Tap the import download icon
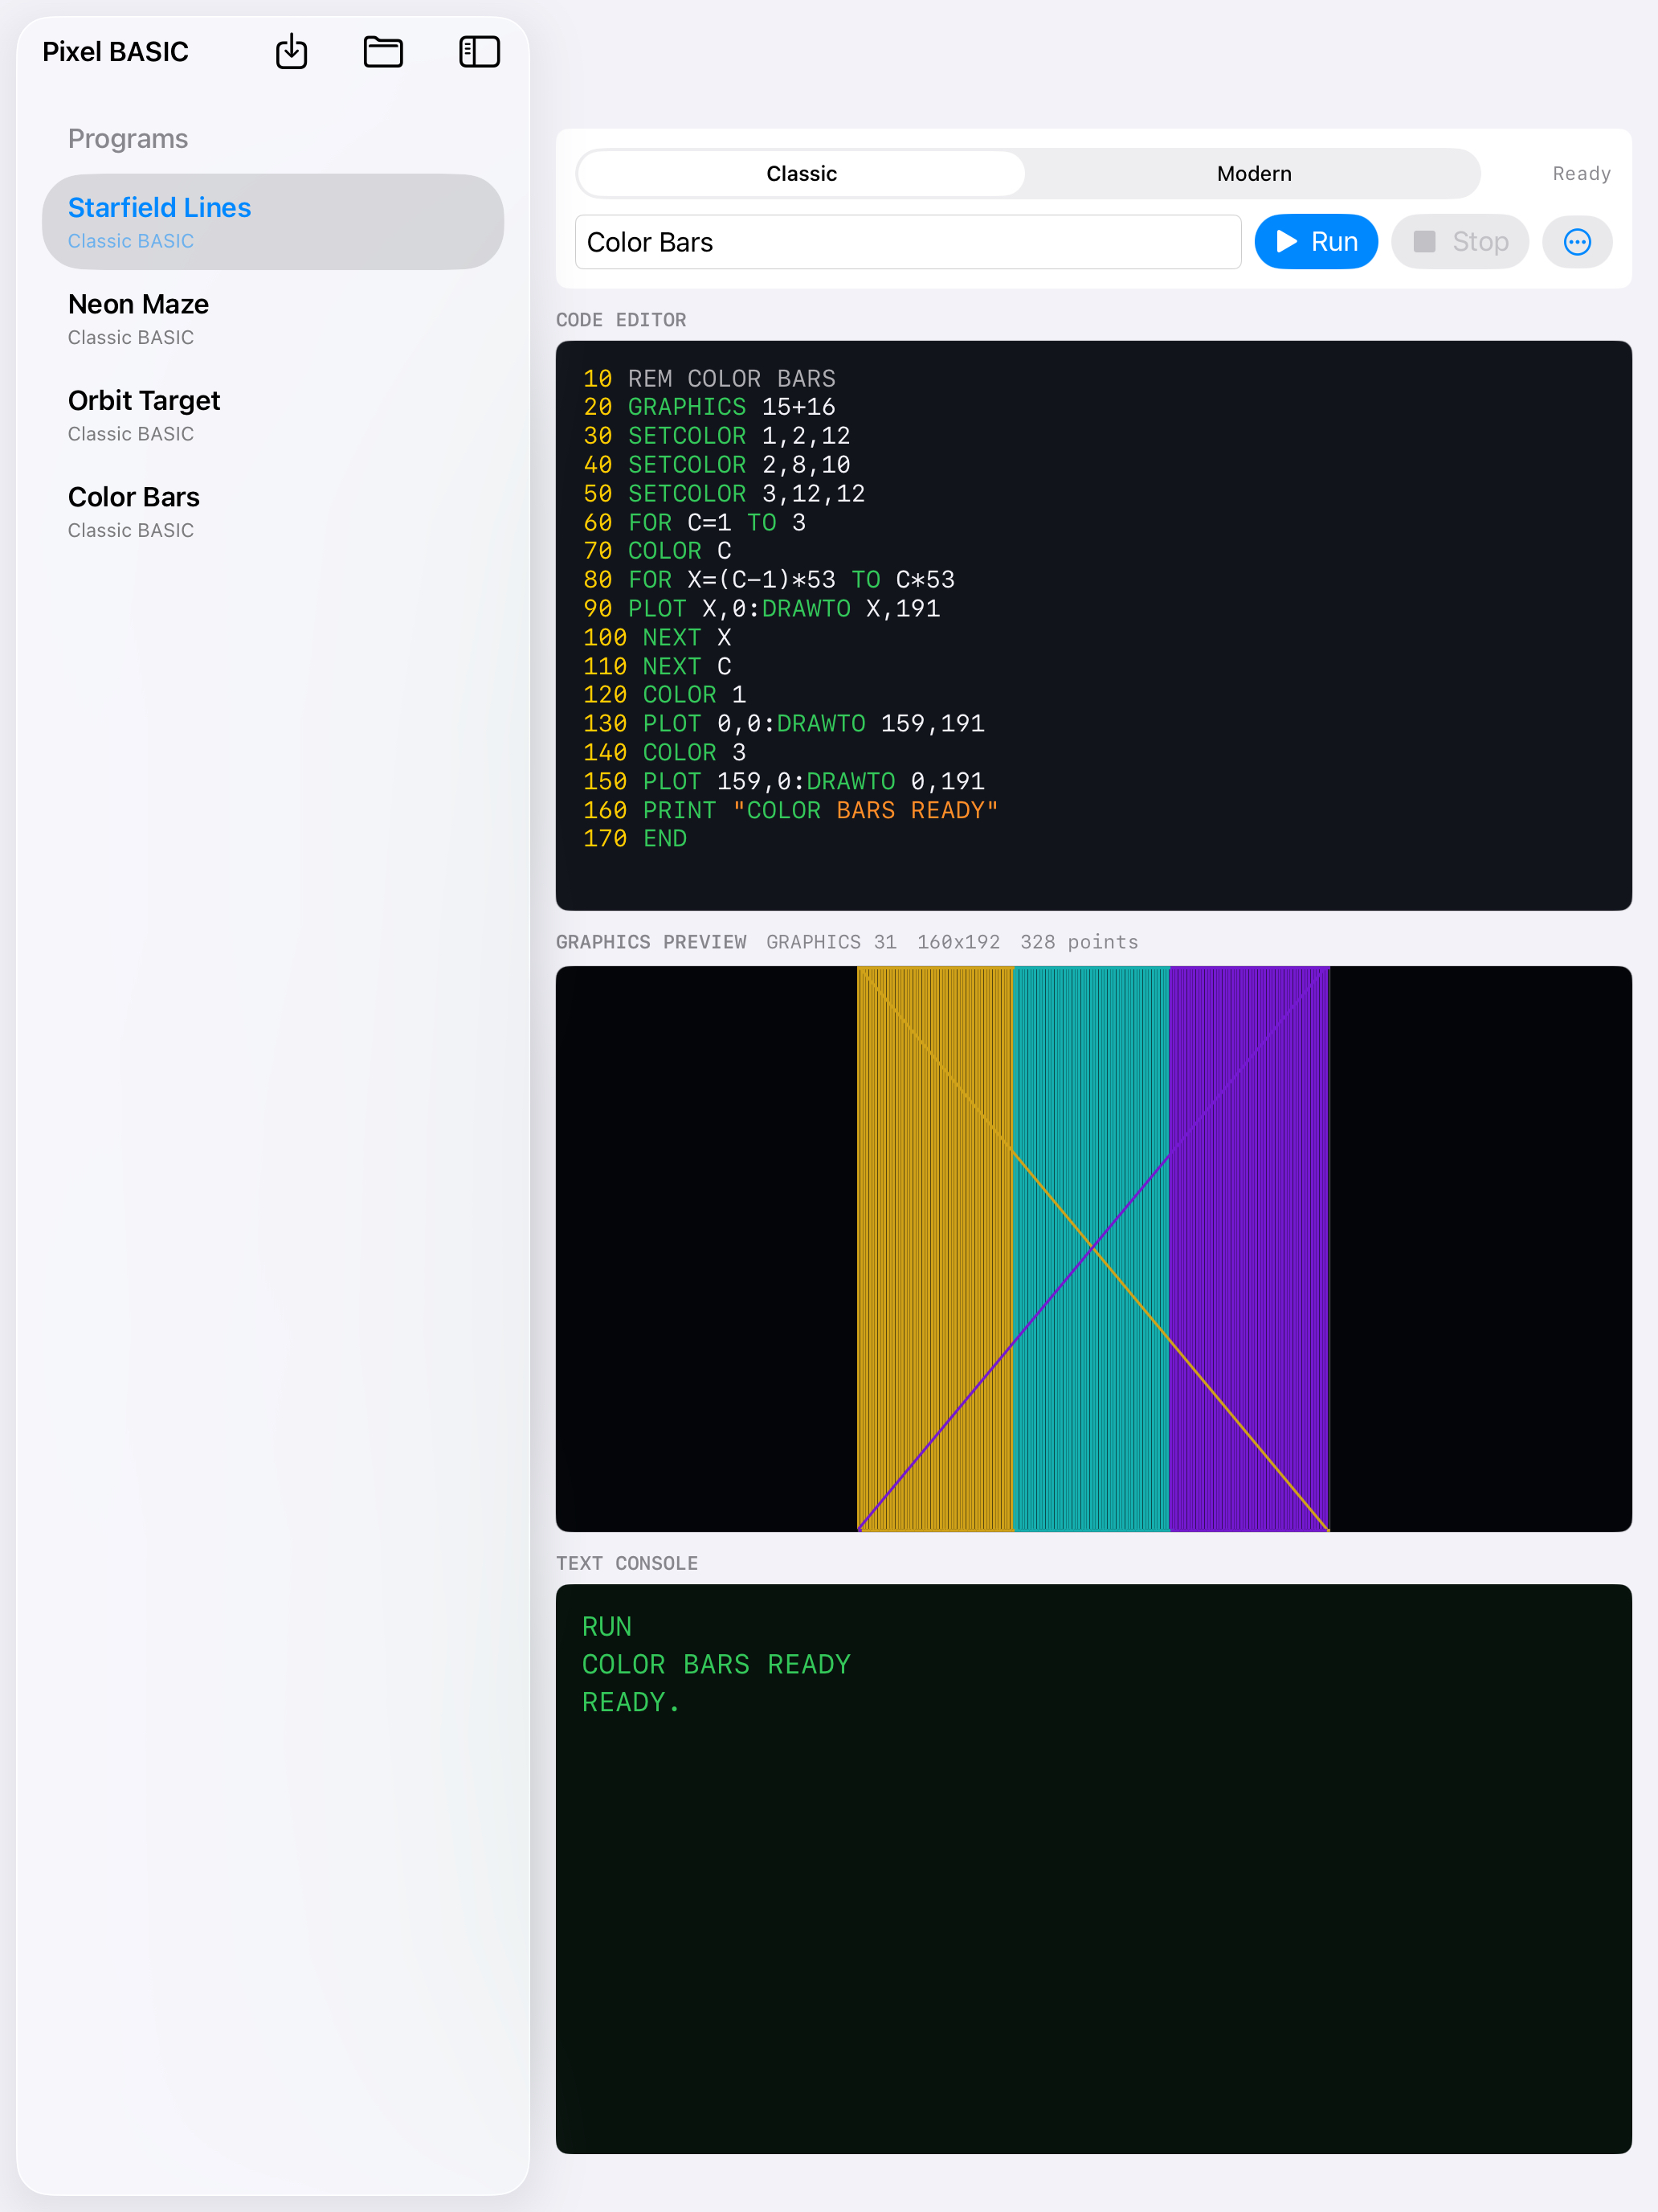The image size is (1658, 2212). 291,51
